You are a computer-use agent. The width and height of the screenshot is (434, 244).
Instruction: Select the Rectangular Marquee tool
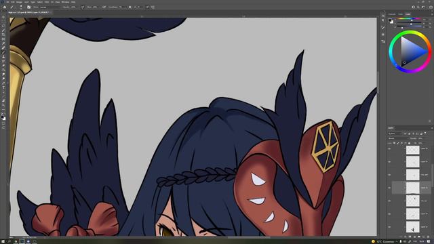3,21
